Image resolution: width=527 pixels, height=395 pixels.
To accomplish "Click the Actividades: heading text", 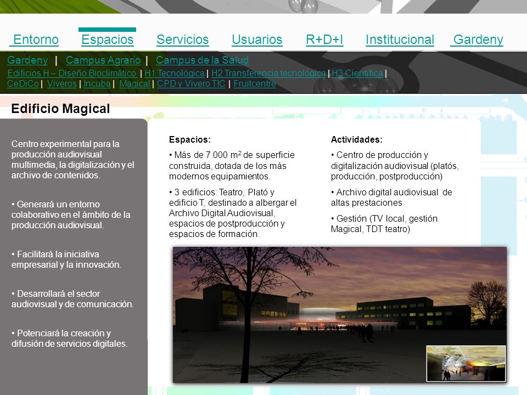I will (357, 139).
